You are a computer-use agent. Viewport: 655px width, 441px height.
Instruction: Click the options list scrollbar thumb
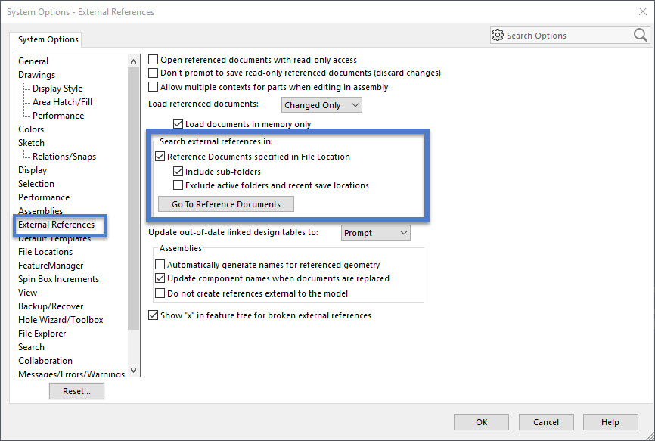134,198
